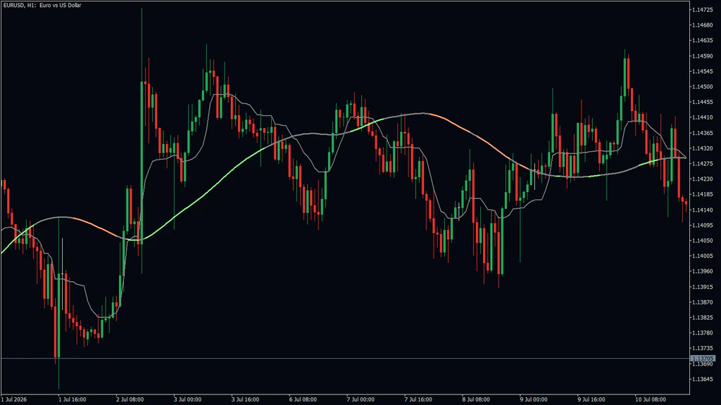Viewport: 721px width, 405px height.
Task: Click the 7 Jul 00:00 time label
Action: (x=360, y=399)
